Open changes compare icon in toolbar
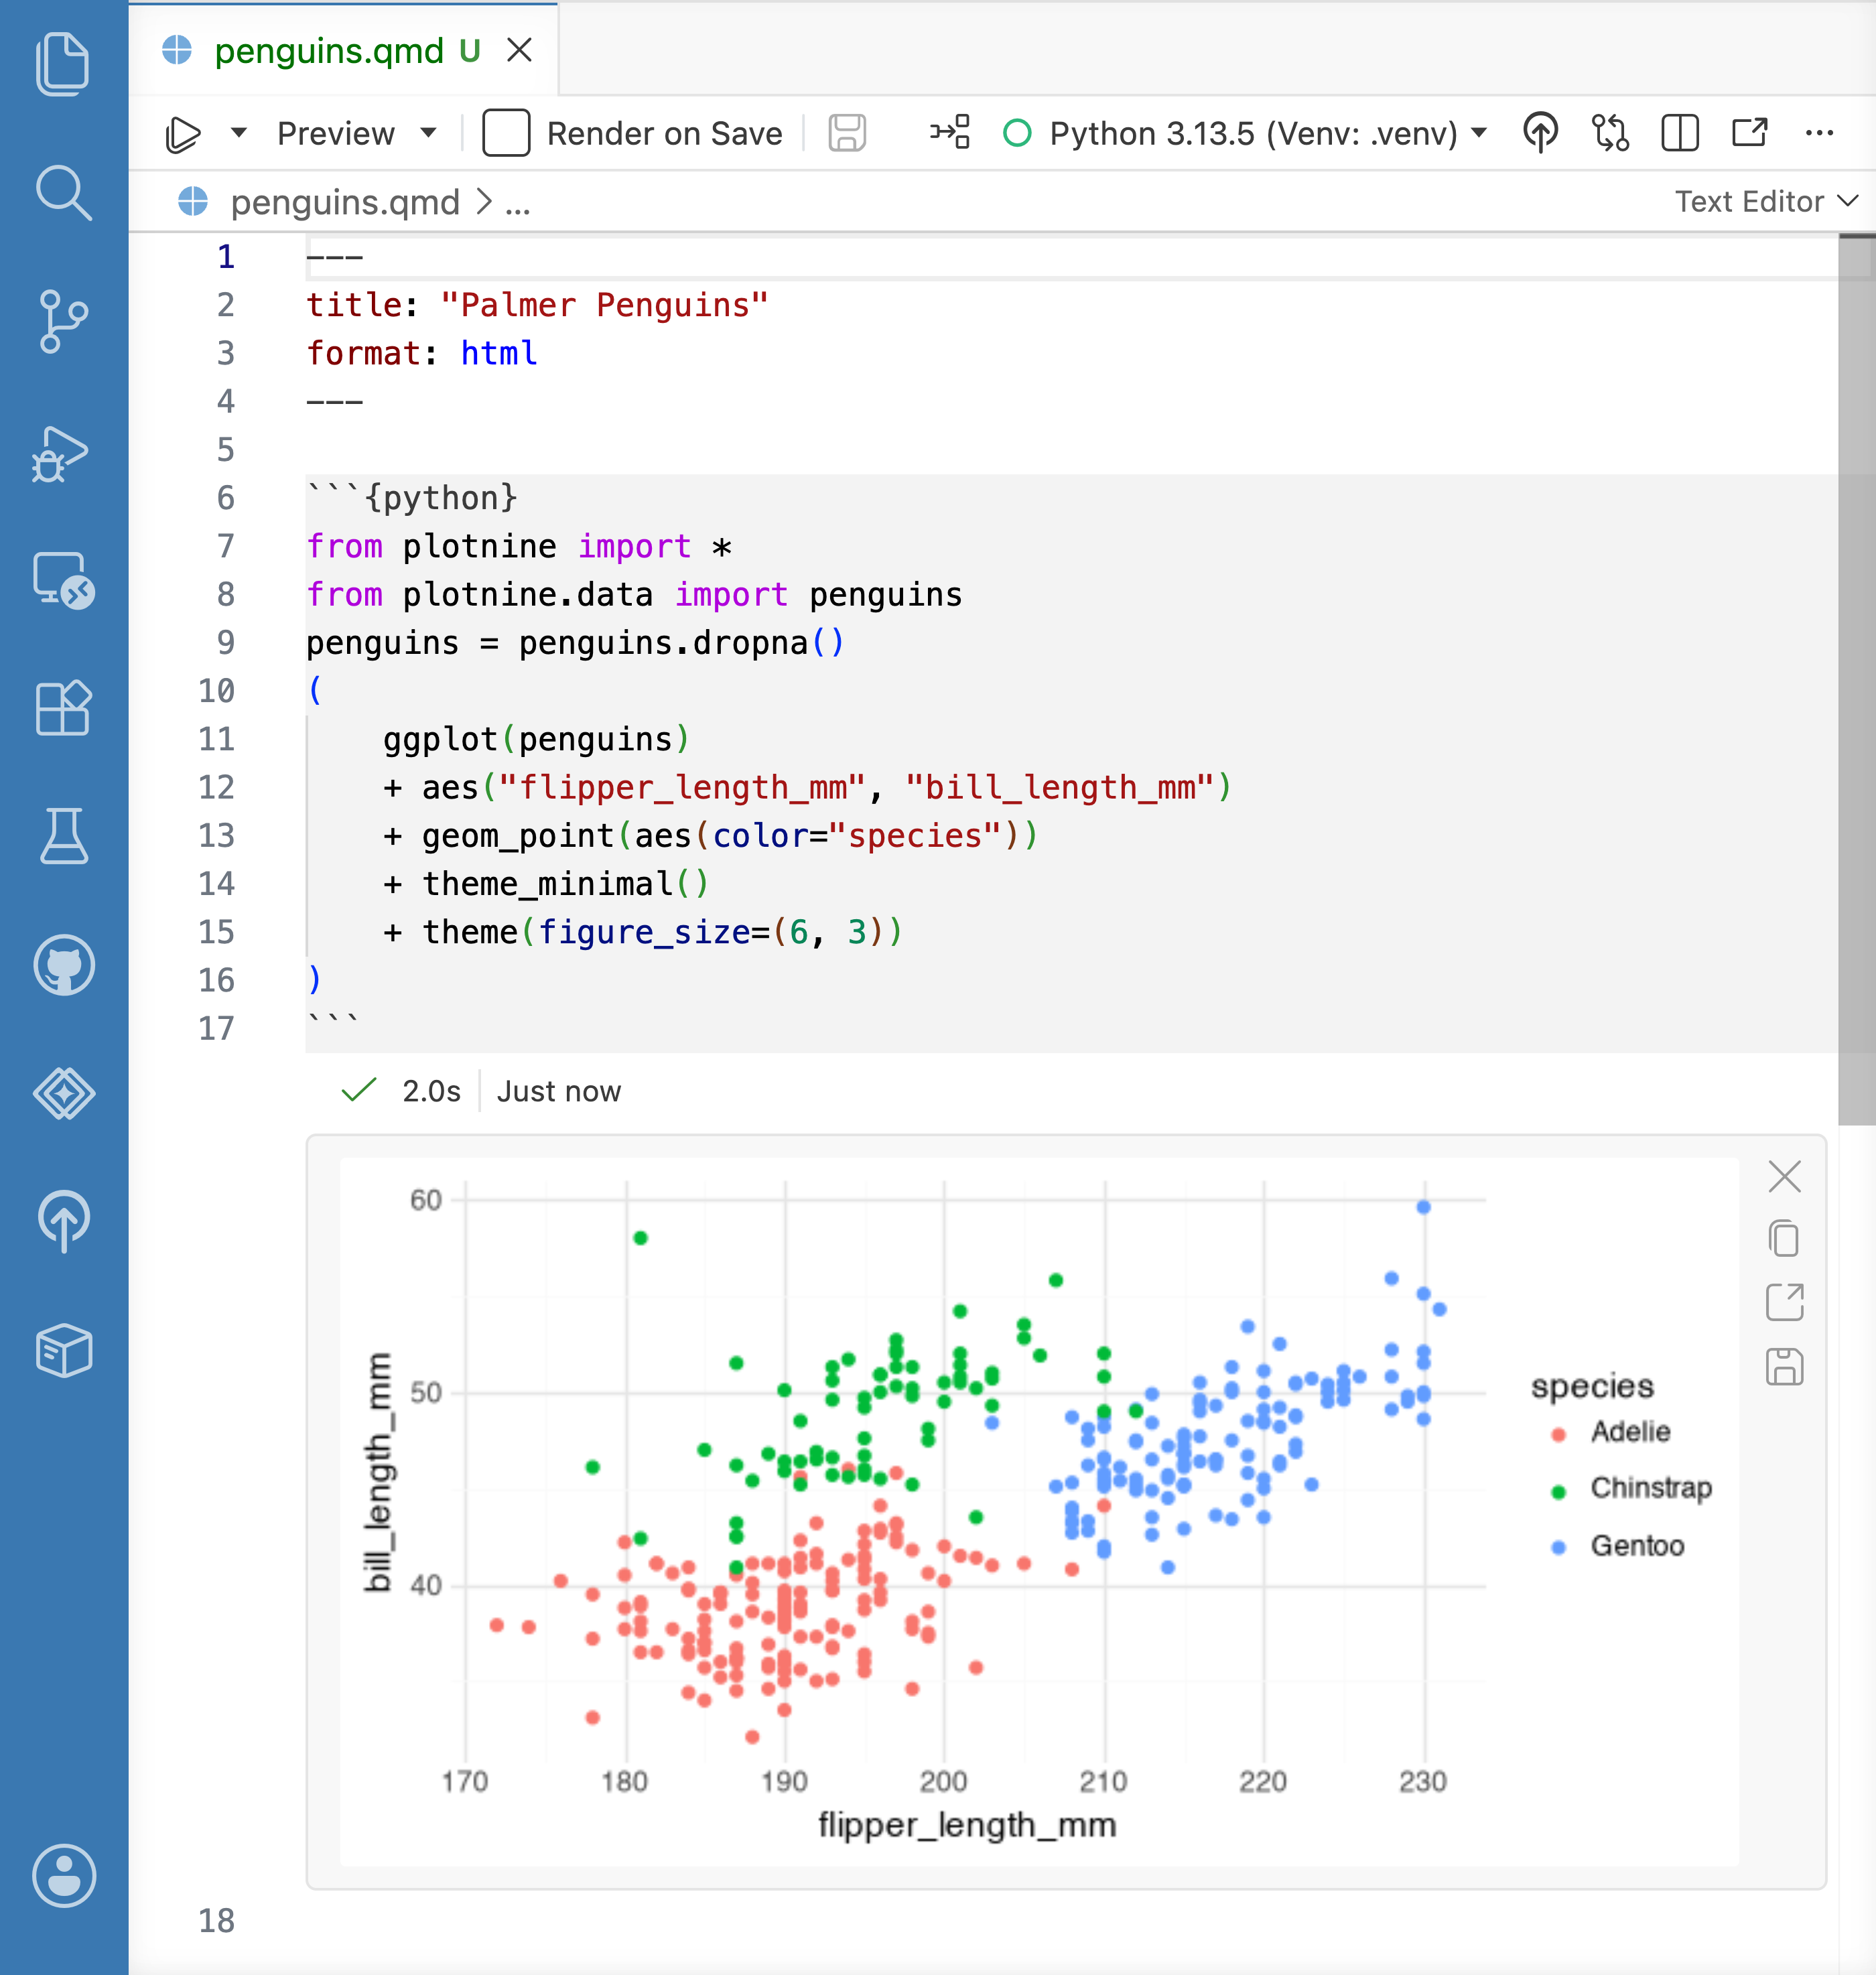The height and width of the screenshot is (1975, 1876). pyautogui.click(x=1610, y=133)
